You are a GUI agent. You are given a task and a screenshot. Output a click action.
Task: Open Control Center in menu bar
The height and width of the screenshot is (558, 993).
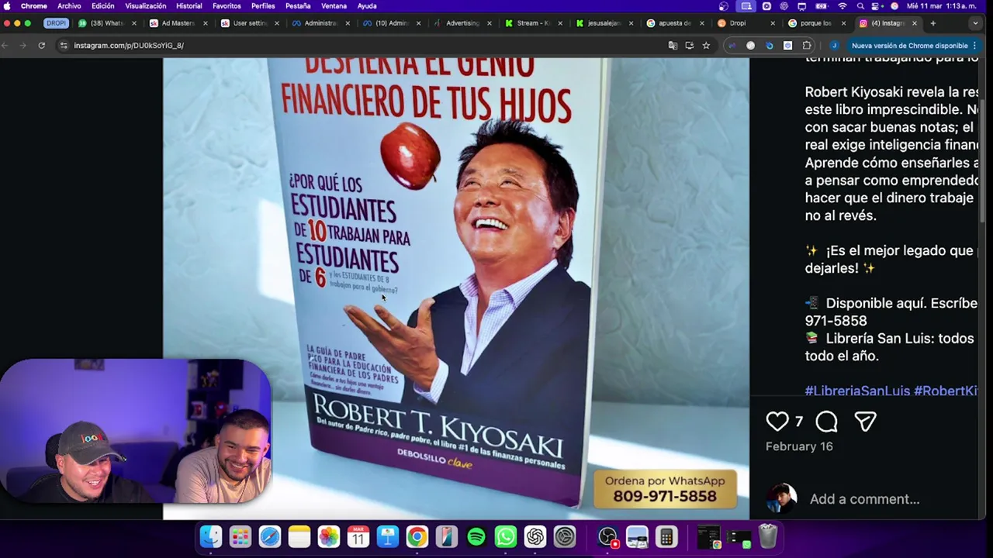pyautogui.click(x=877, y=6)
